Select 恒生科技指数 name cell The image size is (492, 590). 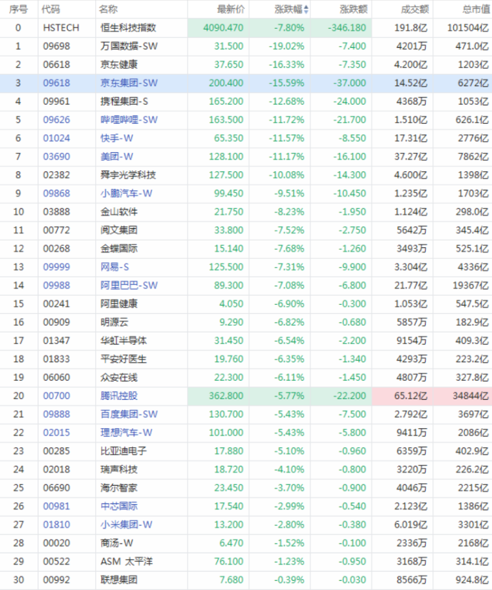(128, 28)
